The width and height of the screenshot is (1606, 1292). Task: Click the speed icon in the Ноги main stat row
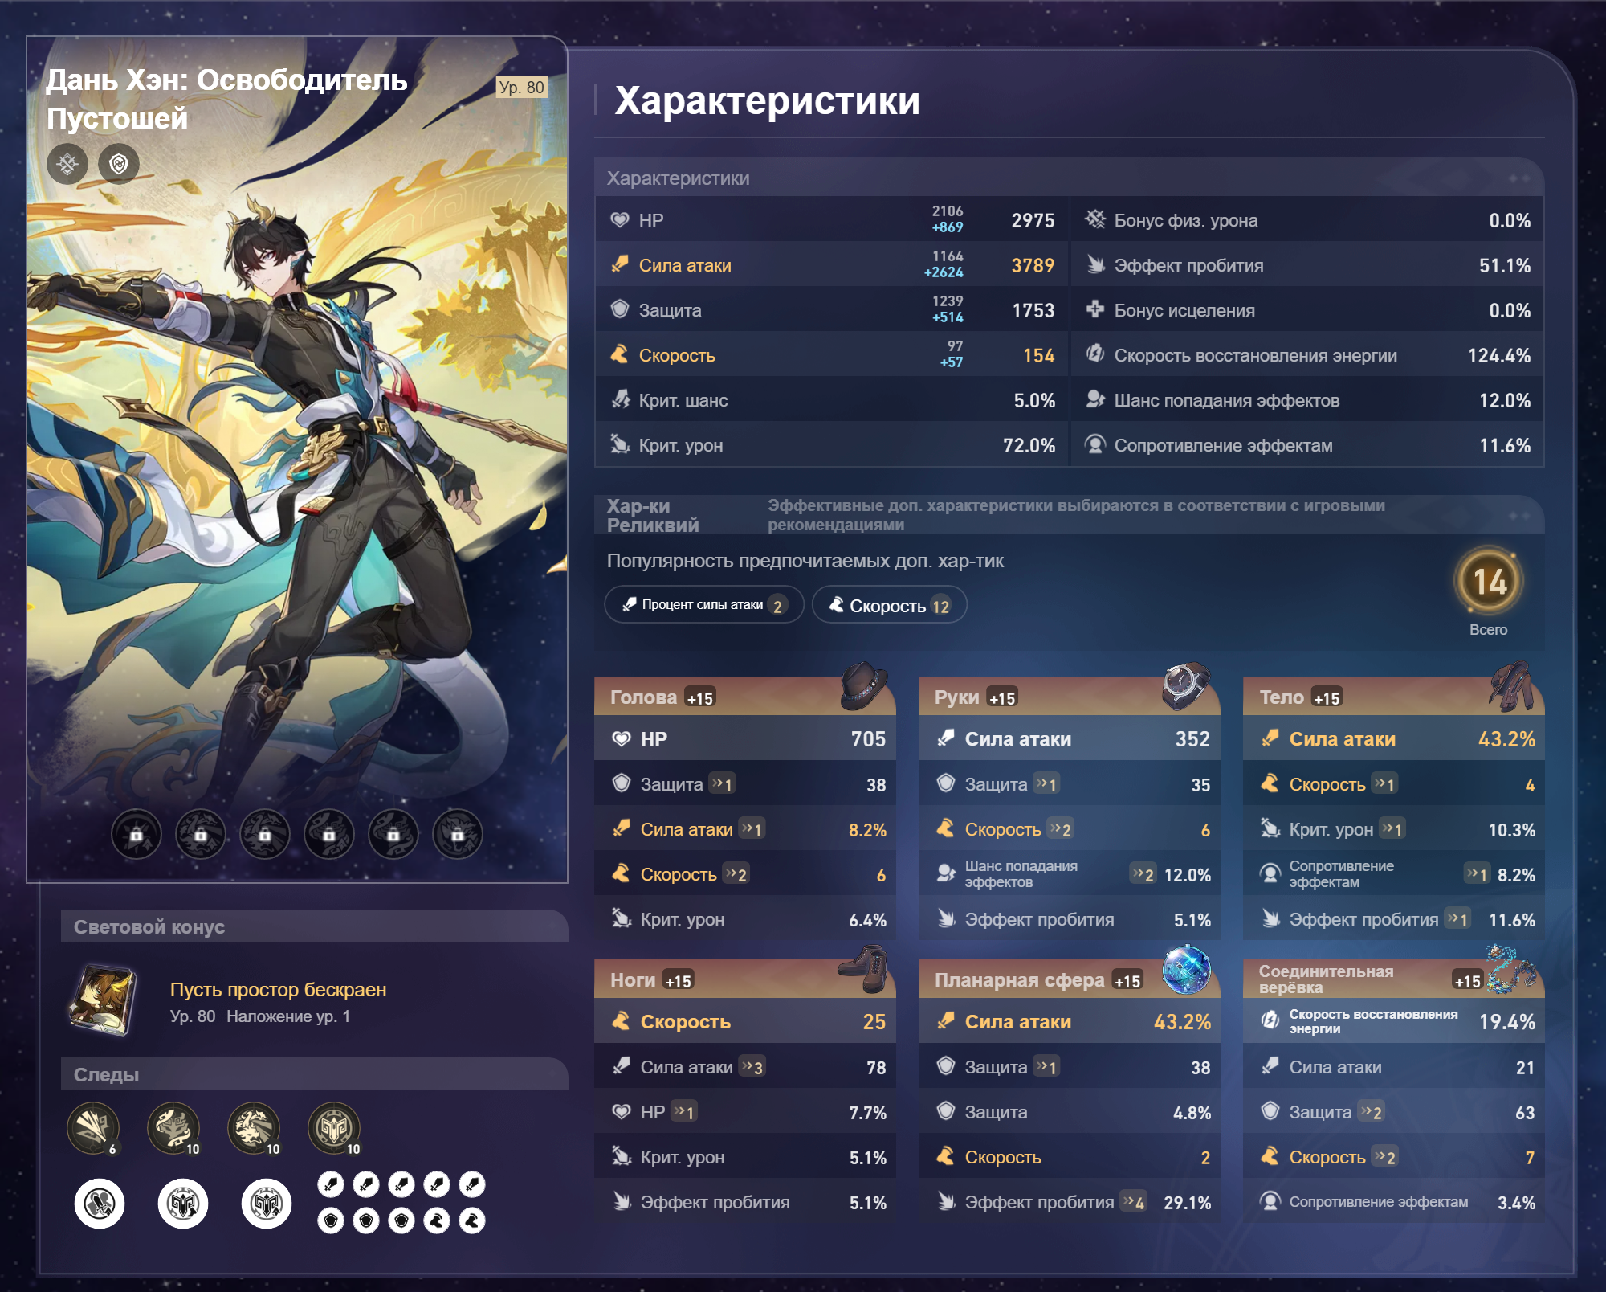click(622, 1022)
